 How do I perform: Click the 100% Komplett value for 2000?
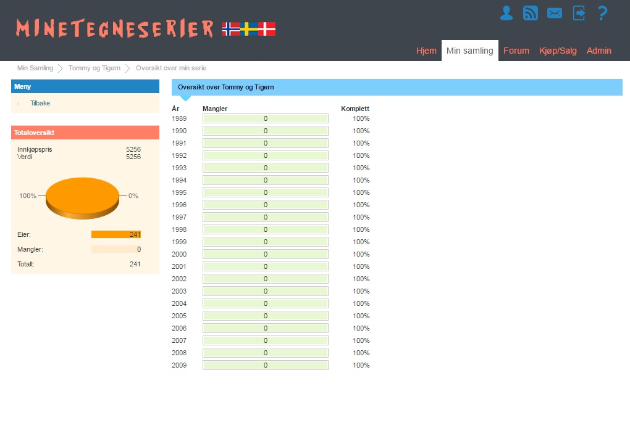[361, 254]
